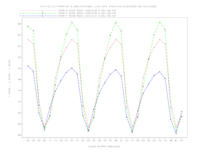Click x-axis tick label 00
This screenshot has width=198, height=153.
click(x=28, y=140)
